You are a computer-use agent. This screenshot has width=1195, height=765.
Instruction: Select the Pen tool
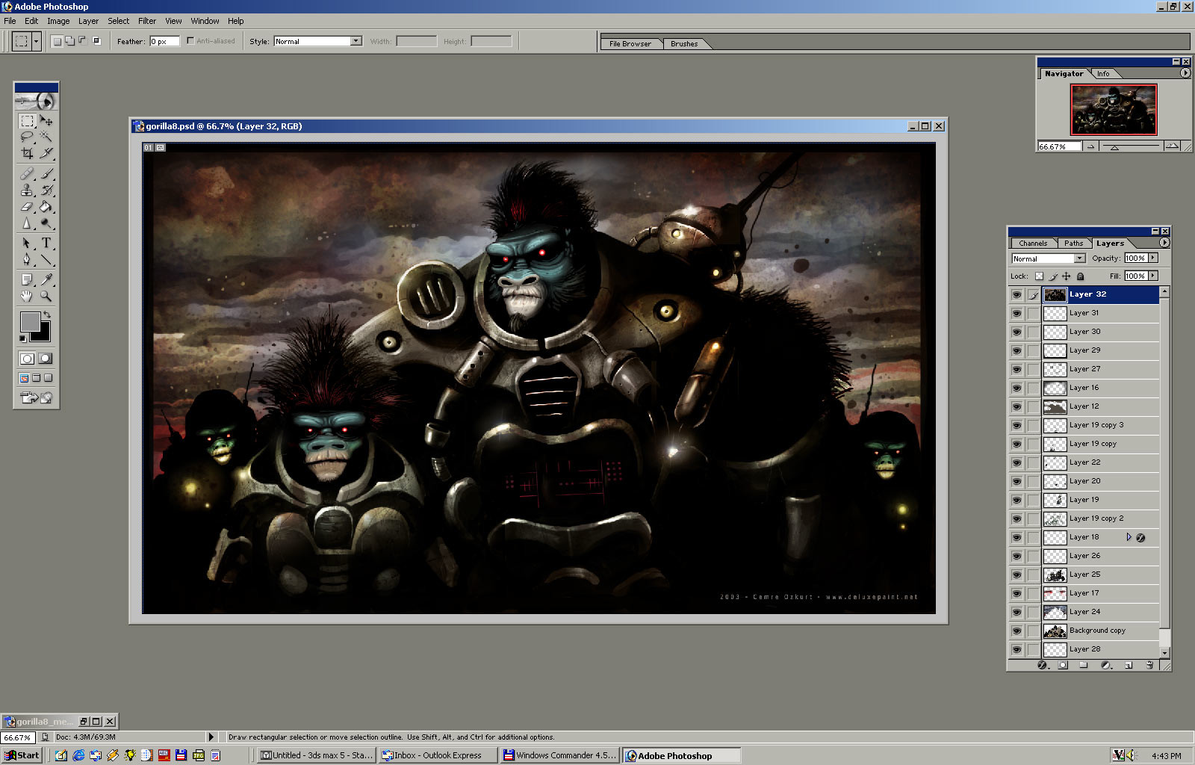tap(28, 260)
